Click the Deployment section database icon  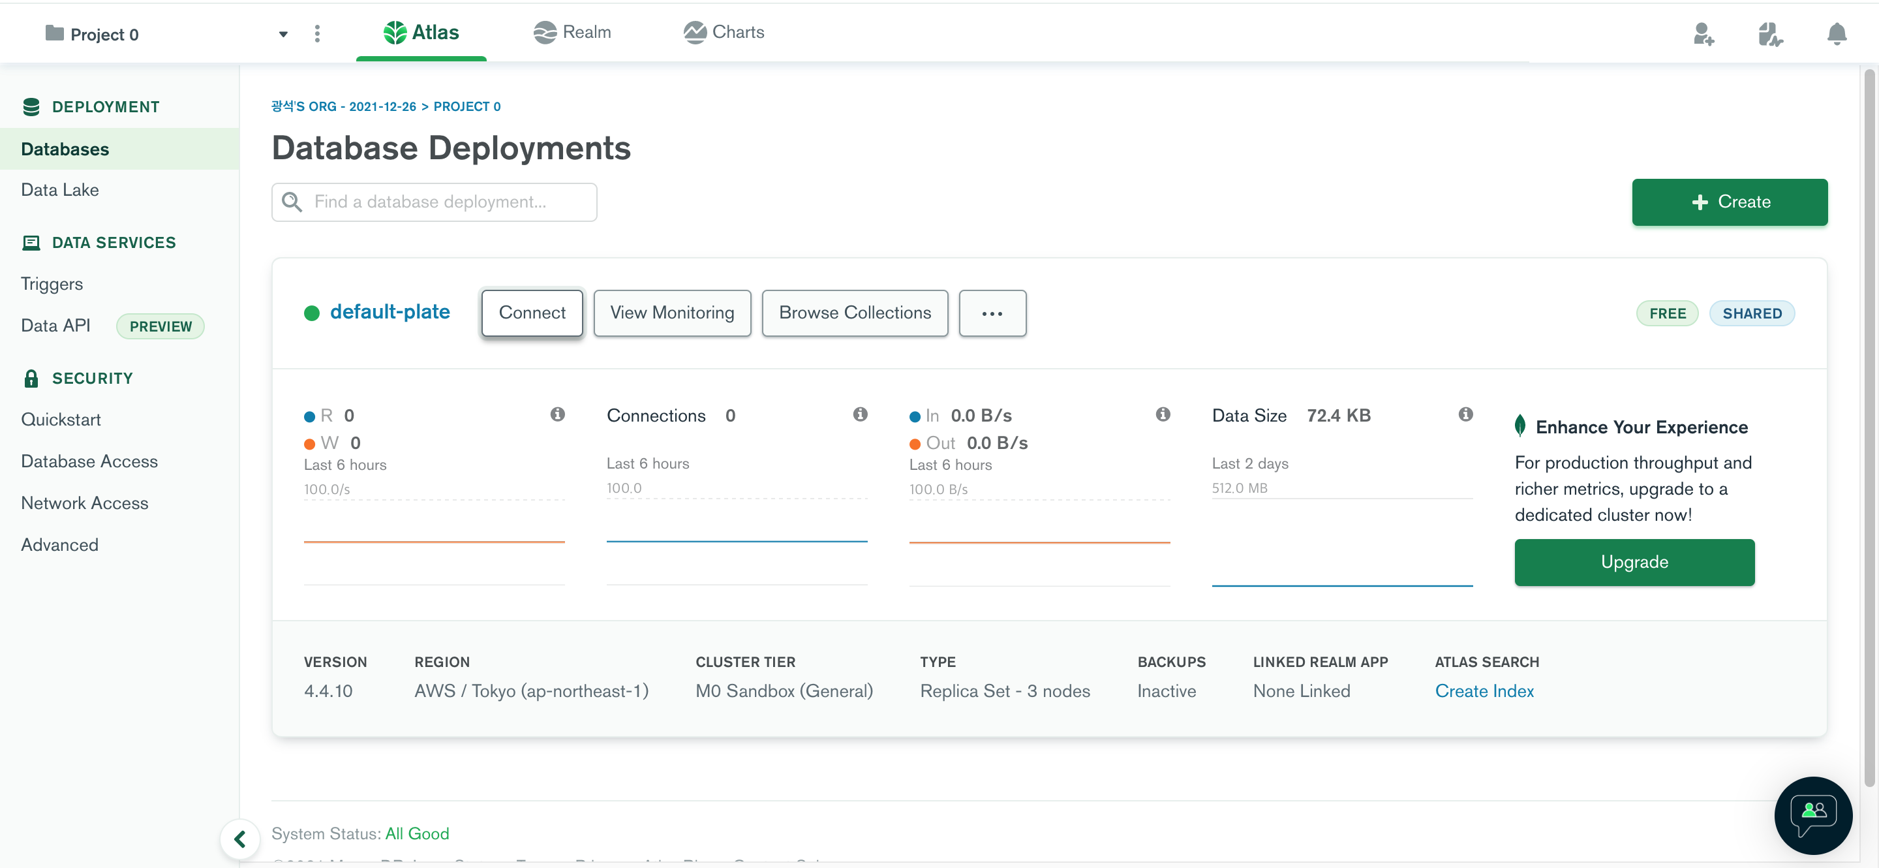(x=31, y=106)
